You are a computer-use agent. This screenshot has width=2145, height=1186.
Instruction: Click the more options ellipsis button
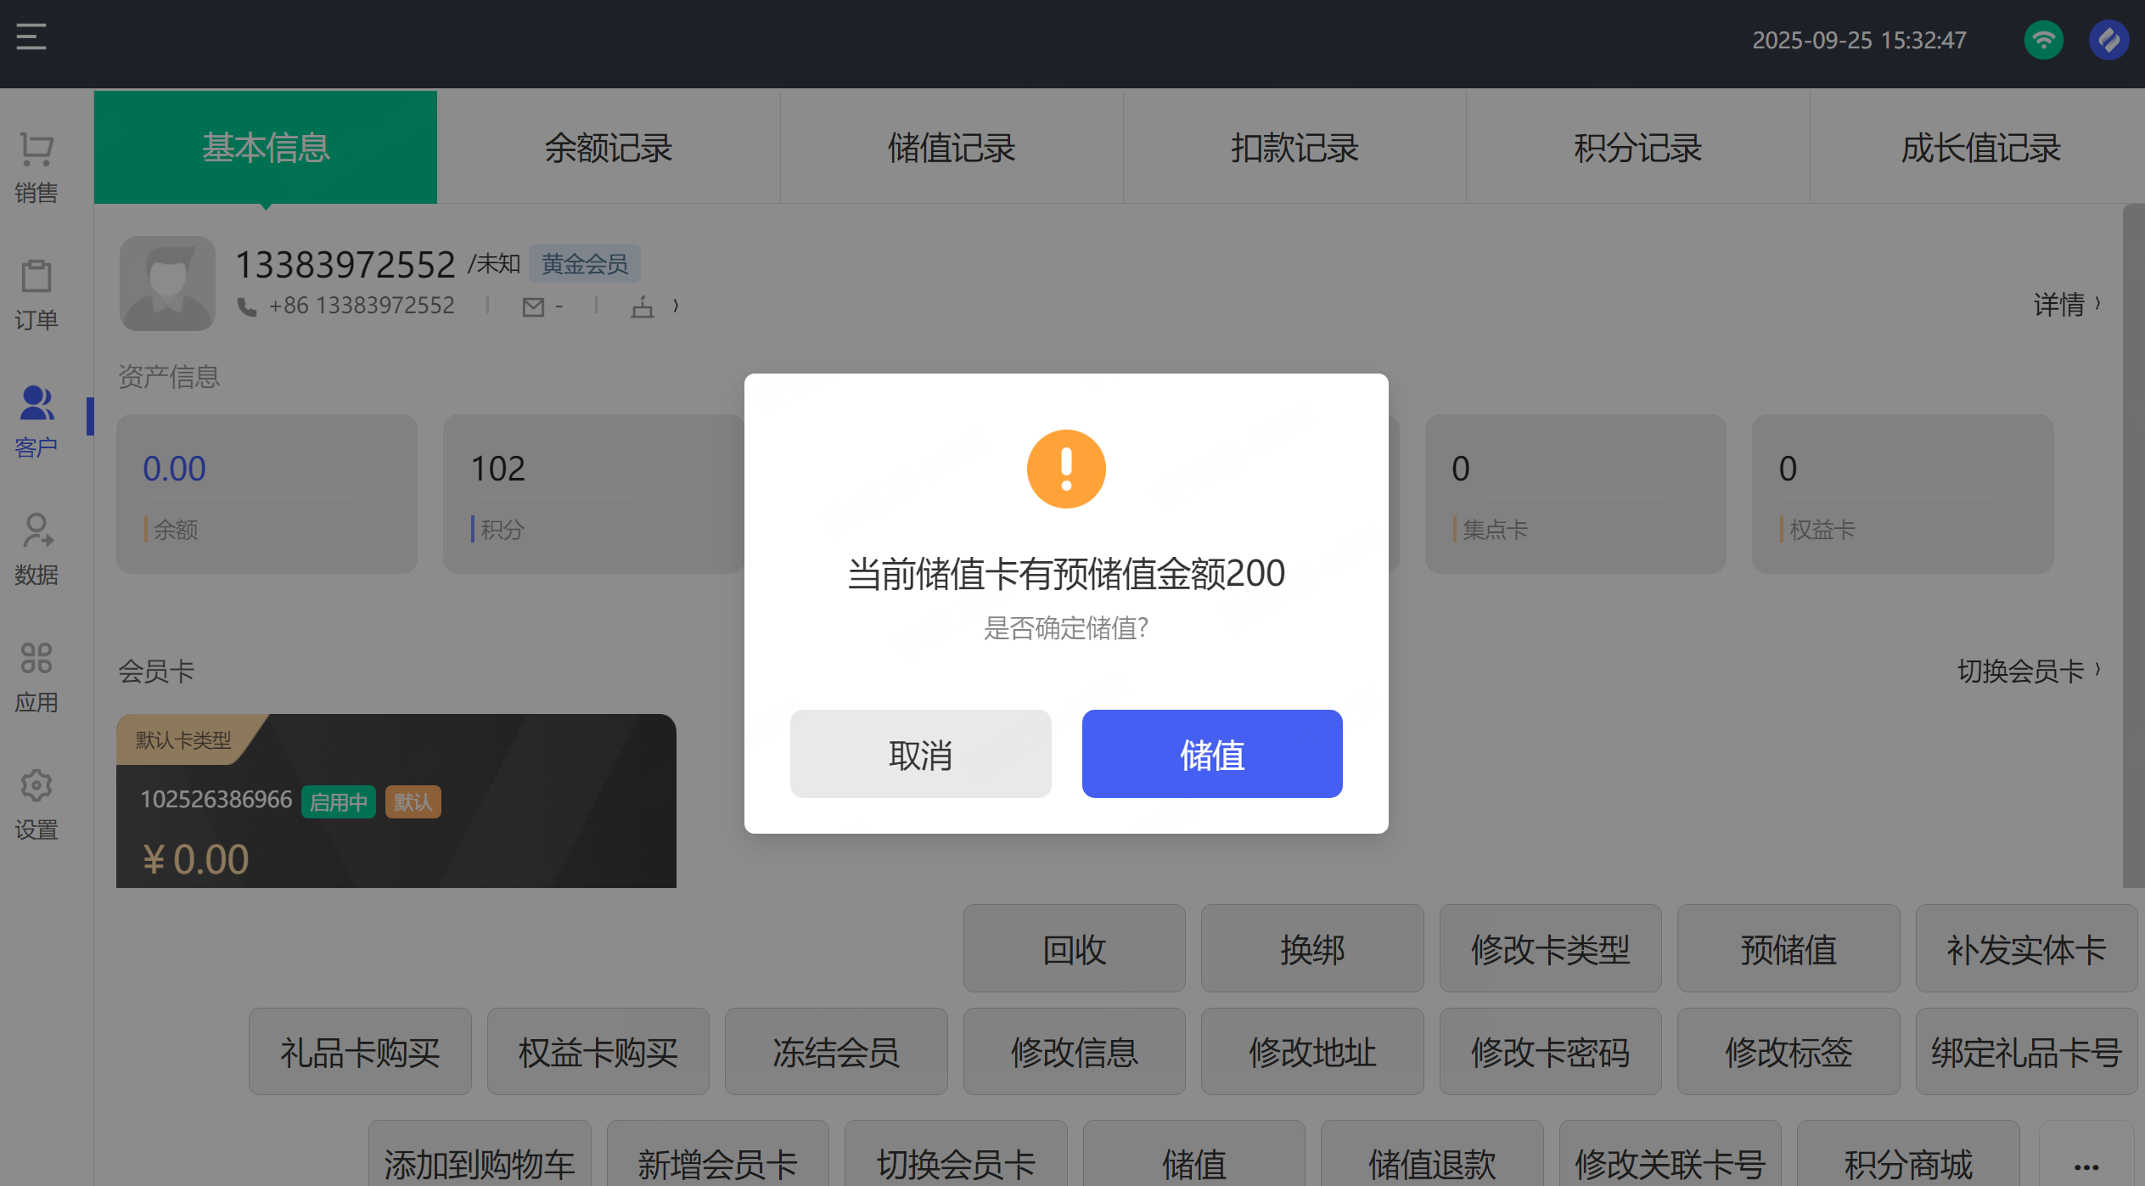click(x=2086, y=1165)
